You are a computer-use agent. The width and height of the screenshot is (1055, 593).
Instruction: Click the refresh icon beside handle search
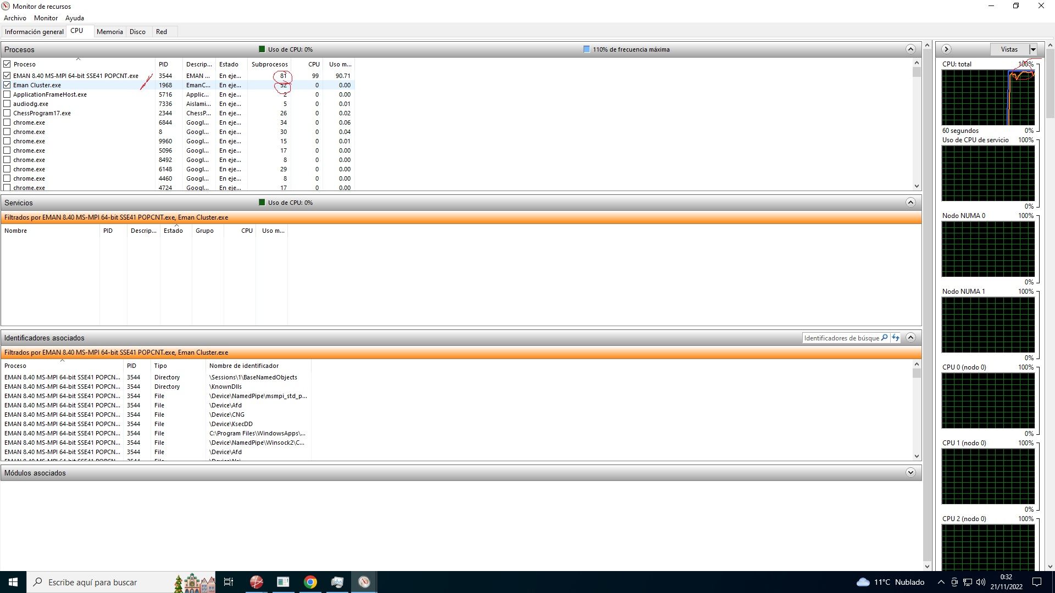896,338
